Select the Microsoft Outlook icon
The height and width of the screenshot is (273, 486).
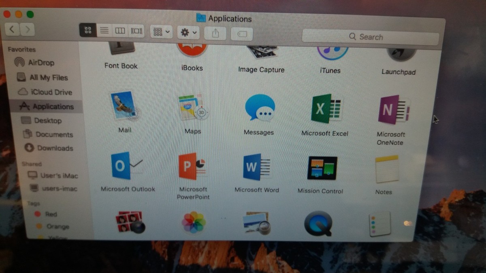126,165
